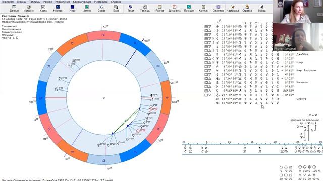Open the История toolbar icon
Screen dimensions: 323x181
pyautogui.click(x=28, y=8)
